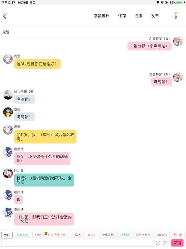
Task: Open the emoji picker icon
Action: click(158, 243)
